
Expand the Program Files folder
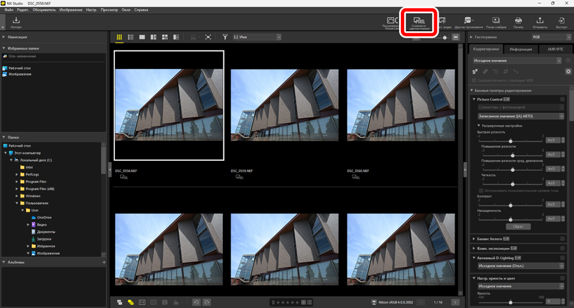click(17, 182)
